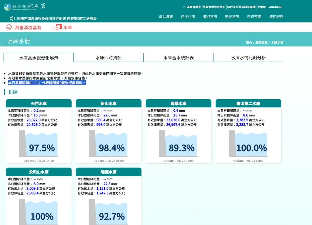This screenshot has width=312, height=225.
Task: Click the 新山水庫 card header
Action: pos(109,104)
